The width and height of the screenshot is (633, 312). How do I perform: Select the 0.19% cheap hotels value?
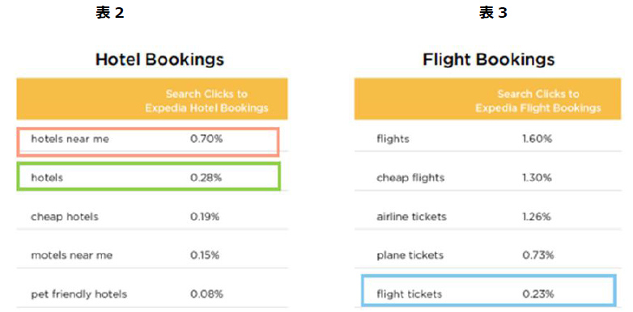pos(205,217)
